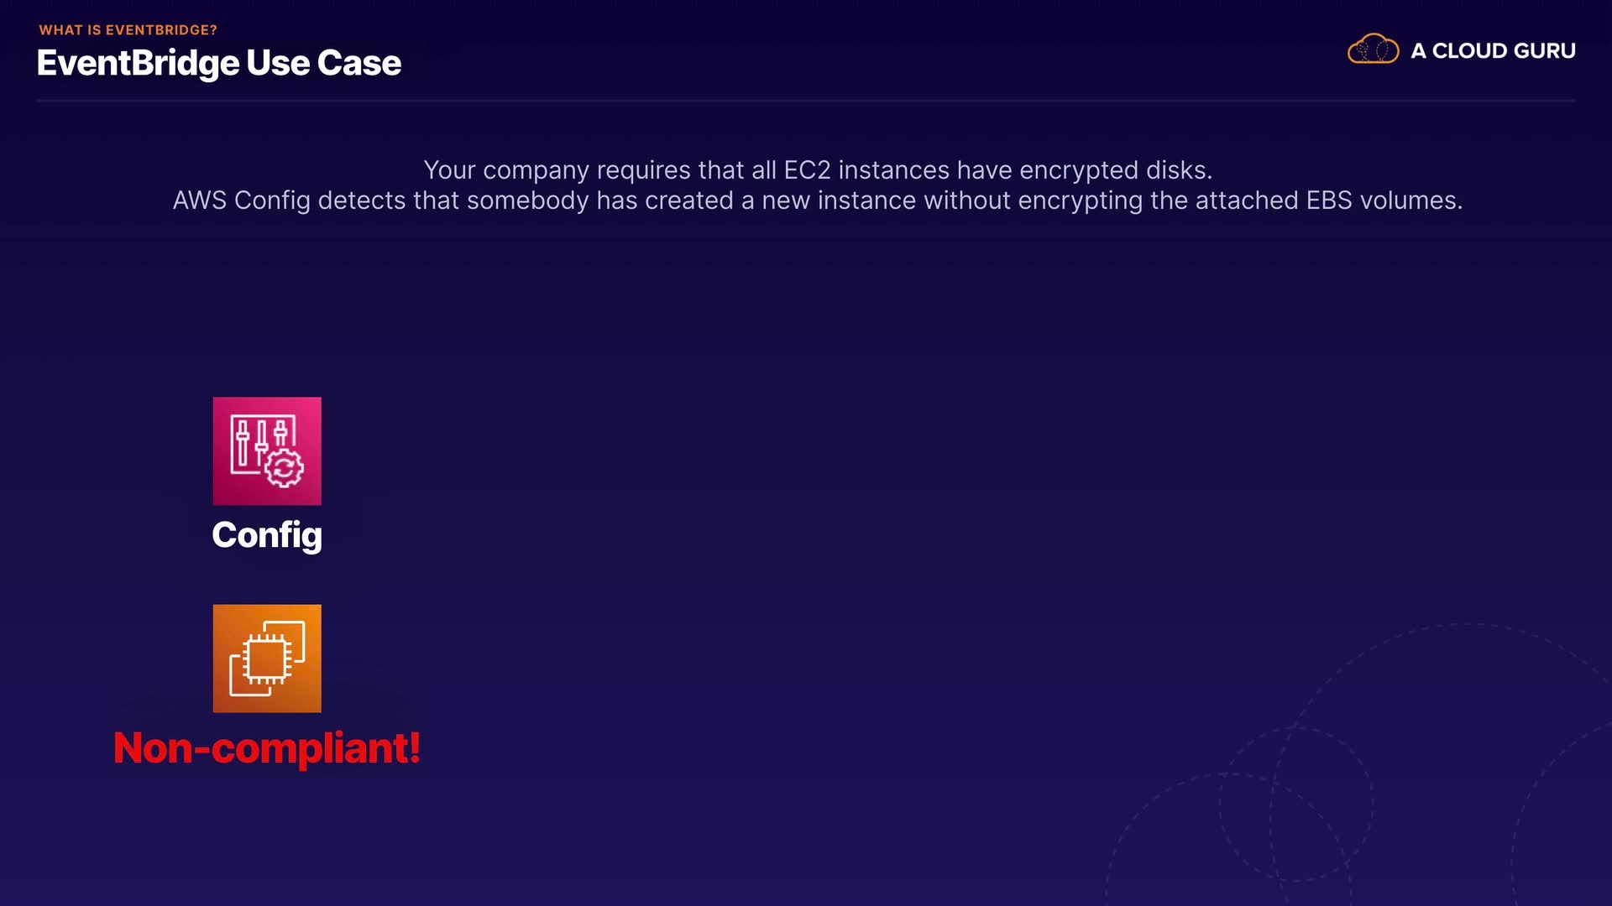Select the Config label under pink icon
1612x906 pixels.
pos(266,535)
